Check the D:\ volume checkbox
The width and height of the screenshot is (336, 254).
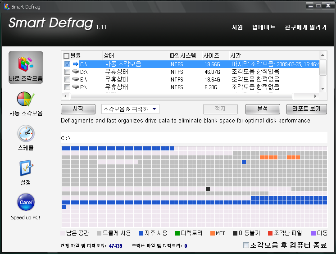pyautogui.click(x=67, y=72)
